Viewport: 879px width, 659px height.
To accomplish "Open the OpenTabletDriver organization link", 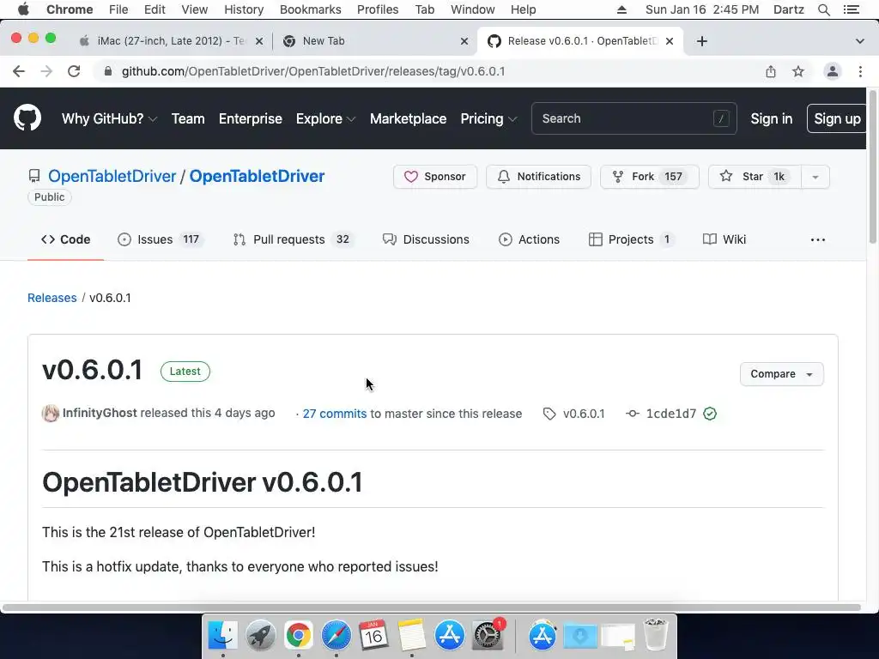I will (x=112, y=176).
